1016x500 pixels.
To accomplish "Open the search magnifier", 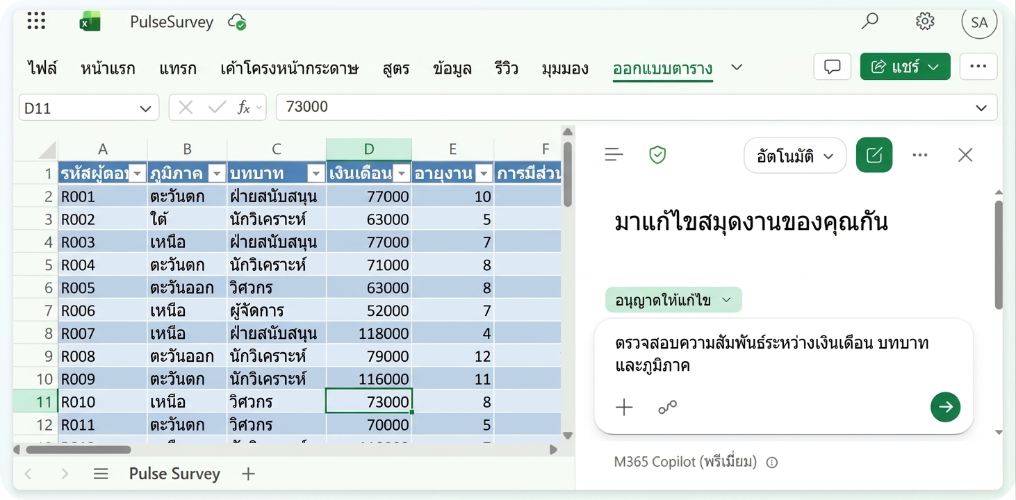I will (x=869, y=22).
